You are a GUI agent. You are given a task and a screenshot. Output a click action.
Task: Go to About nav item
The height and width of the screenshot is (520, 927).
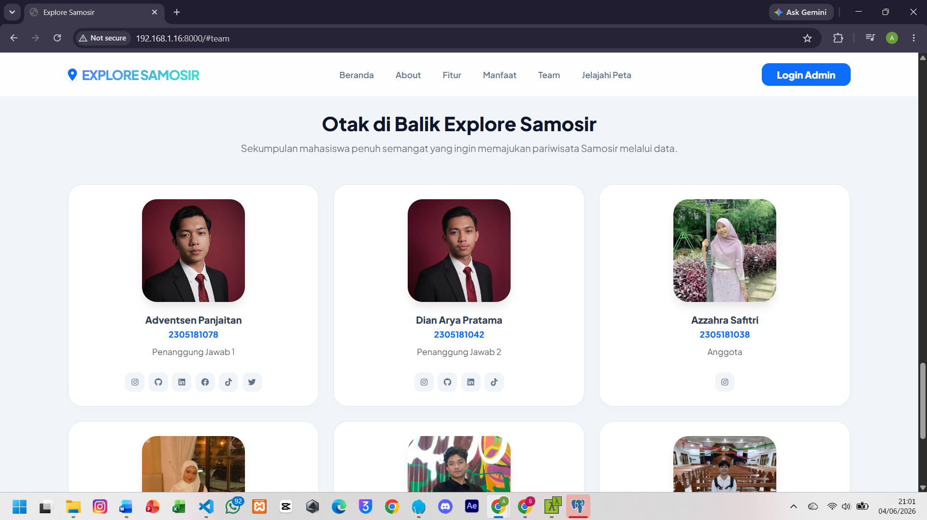click(x=408, y=75)
